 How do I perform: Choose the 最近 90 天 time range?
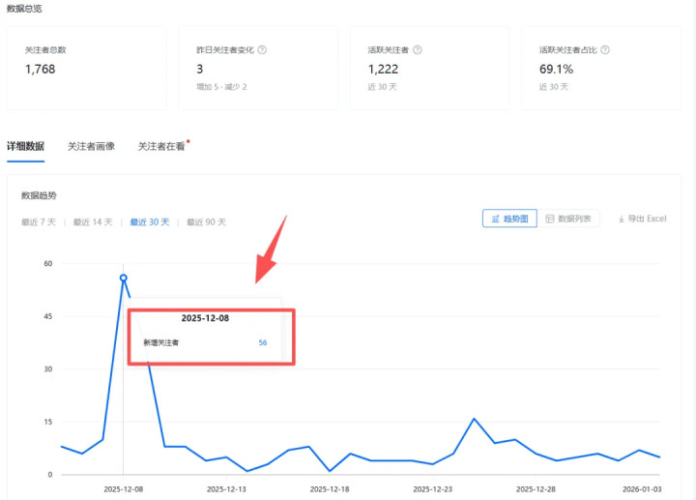coord(206,222)
